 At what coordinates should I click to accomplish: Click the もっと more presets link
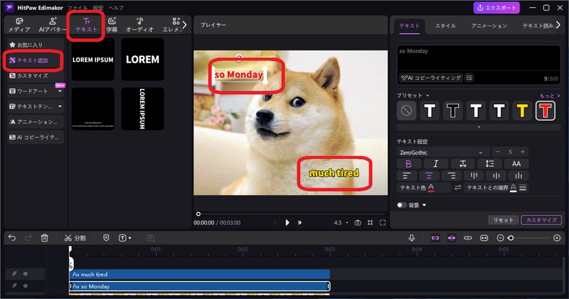[x=549, y=95]
